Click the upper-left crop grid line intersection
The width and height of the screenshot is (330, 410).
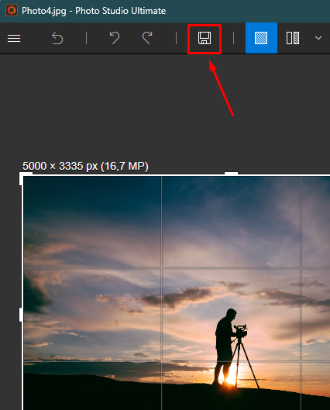161,267
